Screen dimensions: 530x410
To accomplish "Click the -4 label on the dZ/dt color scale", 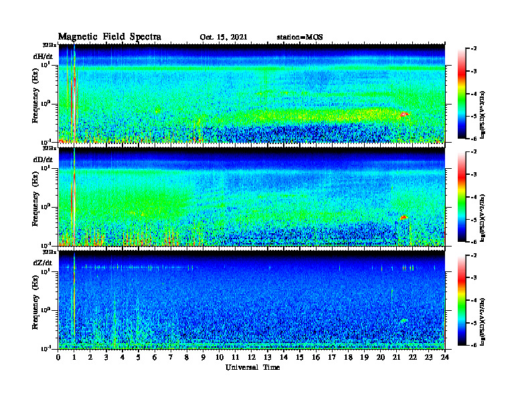I will coord(474,300).
